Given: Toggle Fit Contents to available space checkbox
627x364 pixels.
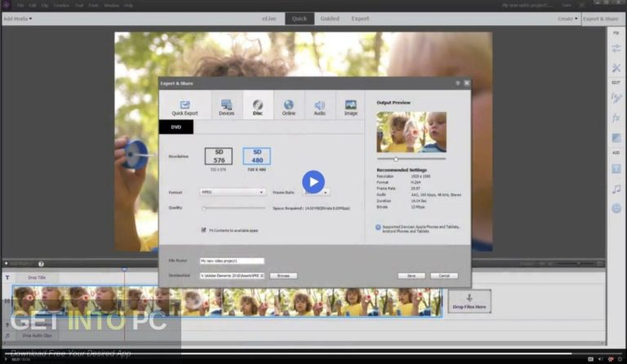Looking at the screenshot, I should coord(203,230).
